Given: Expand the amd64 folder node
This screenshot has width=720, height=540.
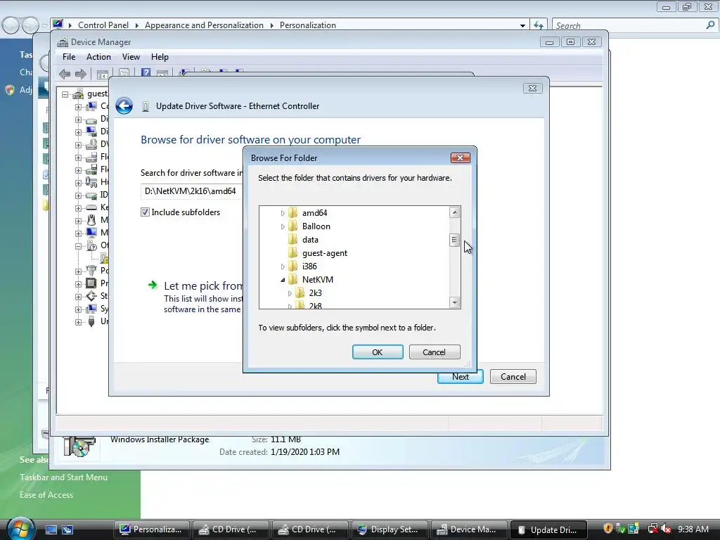Looking at the screenshot, I should (283, 213).
